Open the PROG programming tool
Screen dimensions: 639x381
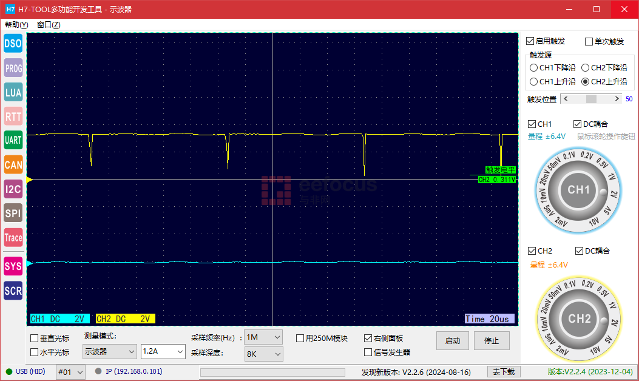[x=13, y=68]
